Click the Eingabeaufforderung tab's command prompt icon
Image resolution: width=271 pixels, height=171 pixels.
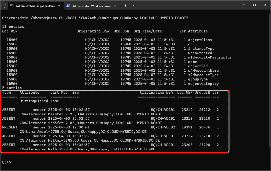pyautogui.click(x=12, y=6)
